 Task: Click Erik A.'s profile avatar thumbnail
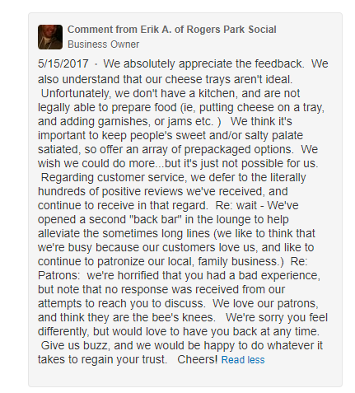50,37
